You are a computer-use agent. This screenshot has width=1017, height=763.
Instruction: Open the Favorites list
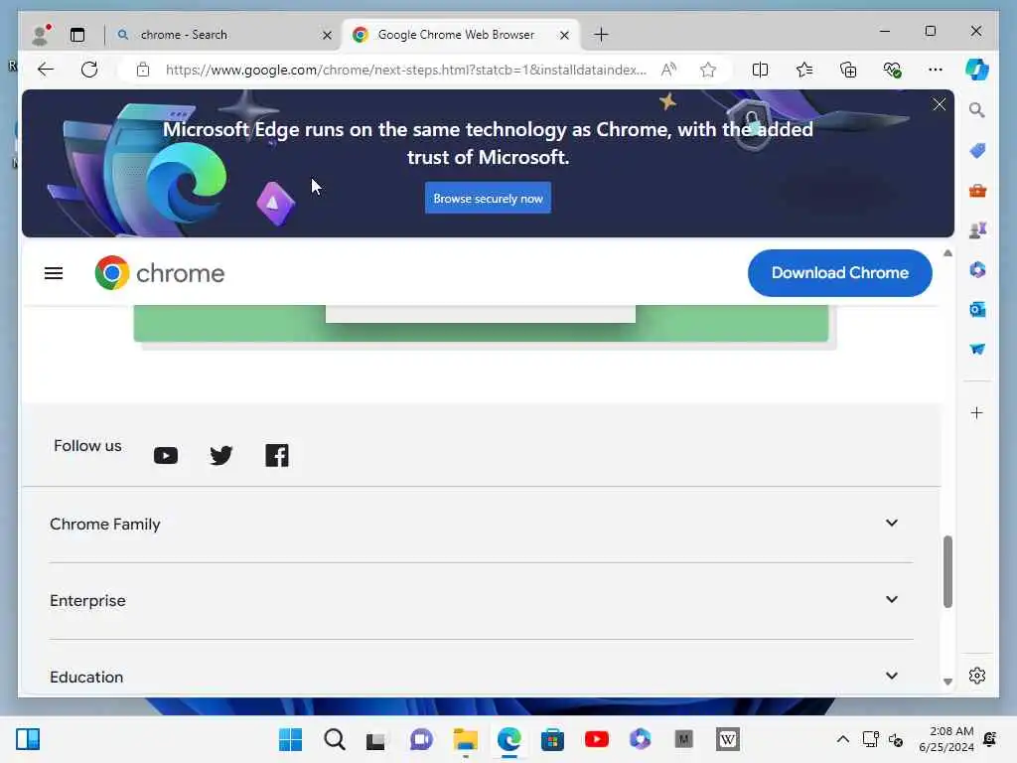pyautogui.click(x=804, y=70)
